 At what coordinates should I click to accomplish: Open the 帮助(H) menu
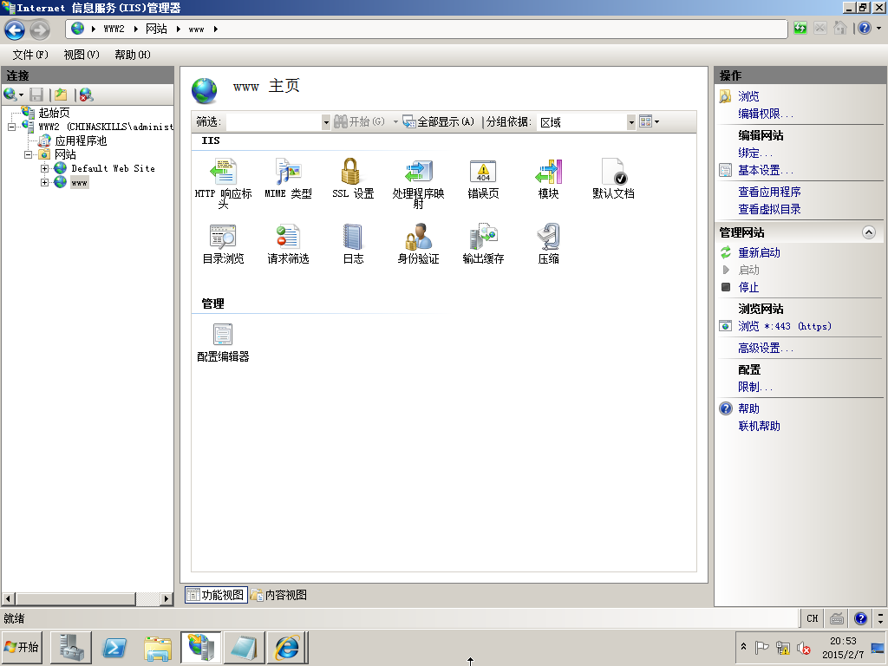point(133,55)
